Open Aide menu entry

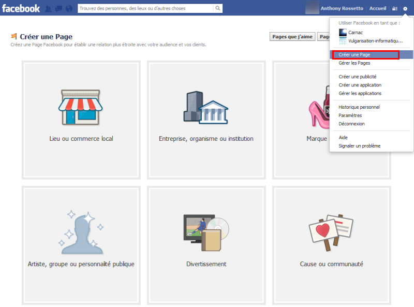(372, 137)
